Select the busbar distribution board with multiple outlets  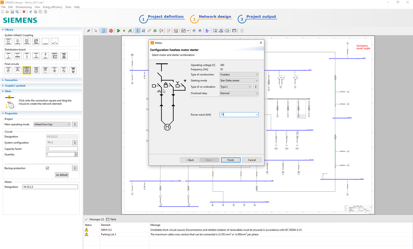coord(18,56)
